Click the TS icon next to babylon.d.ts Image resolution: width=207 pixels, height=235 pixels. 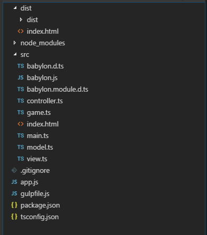(21, 66)
